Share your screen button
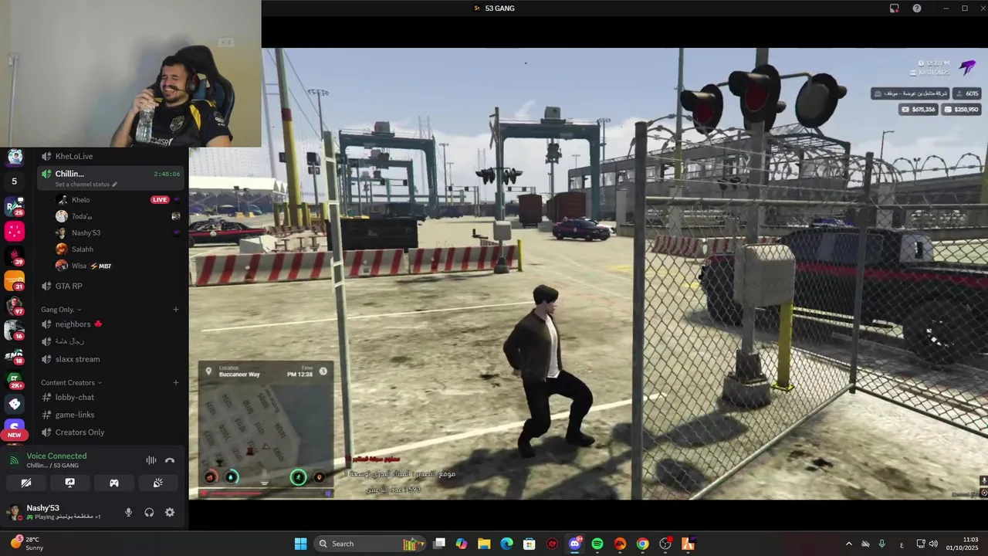The width and height of the screenshot is (988, 556). (70, 483)
